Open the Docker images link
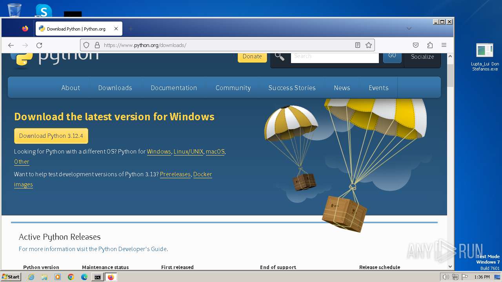The image size is (502, 282). (x=202, y=174)
